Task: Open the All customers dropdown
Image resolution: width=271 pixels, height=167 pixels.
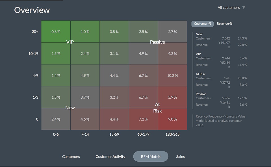Action: 228,8
